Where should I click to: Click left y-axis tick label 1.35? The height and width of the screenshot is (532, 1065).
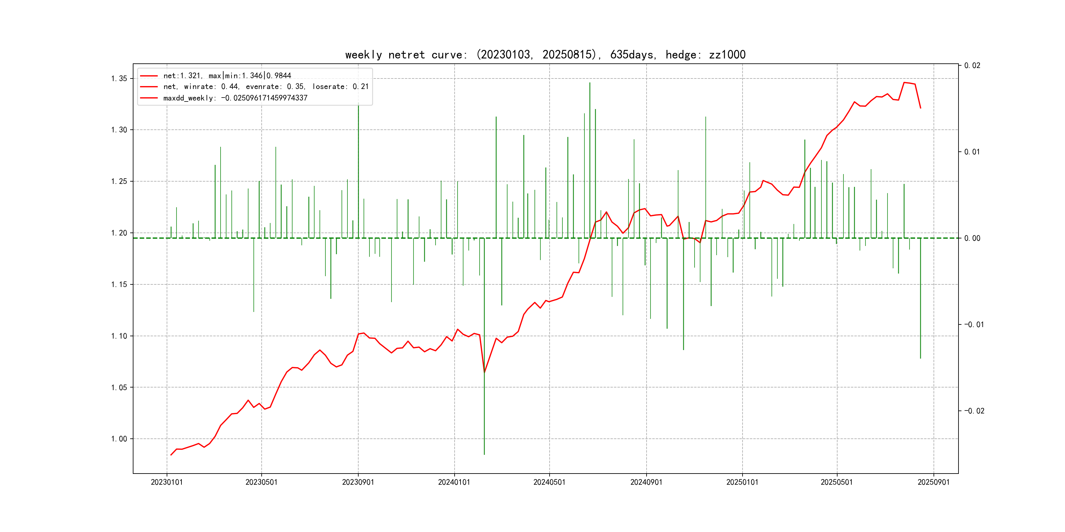click(x=119, y=78)
